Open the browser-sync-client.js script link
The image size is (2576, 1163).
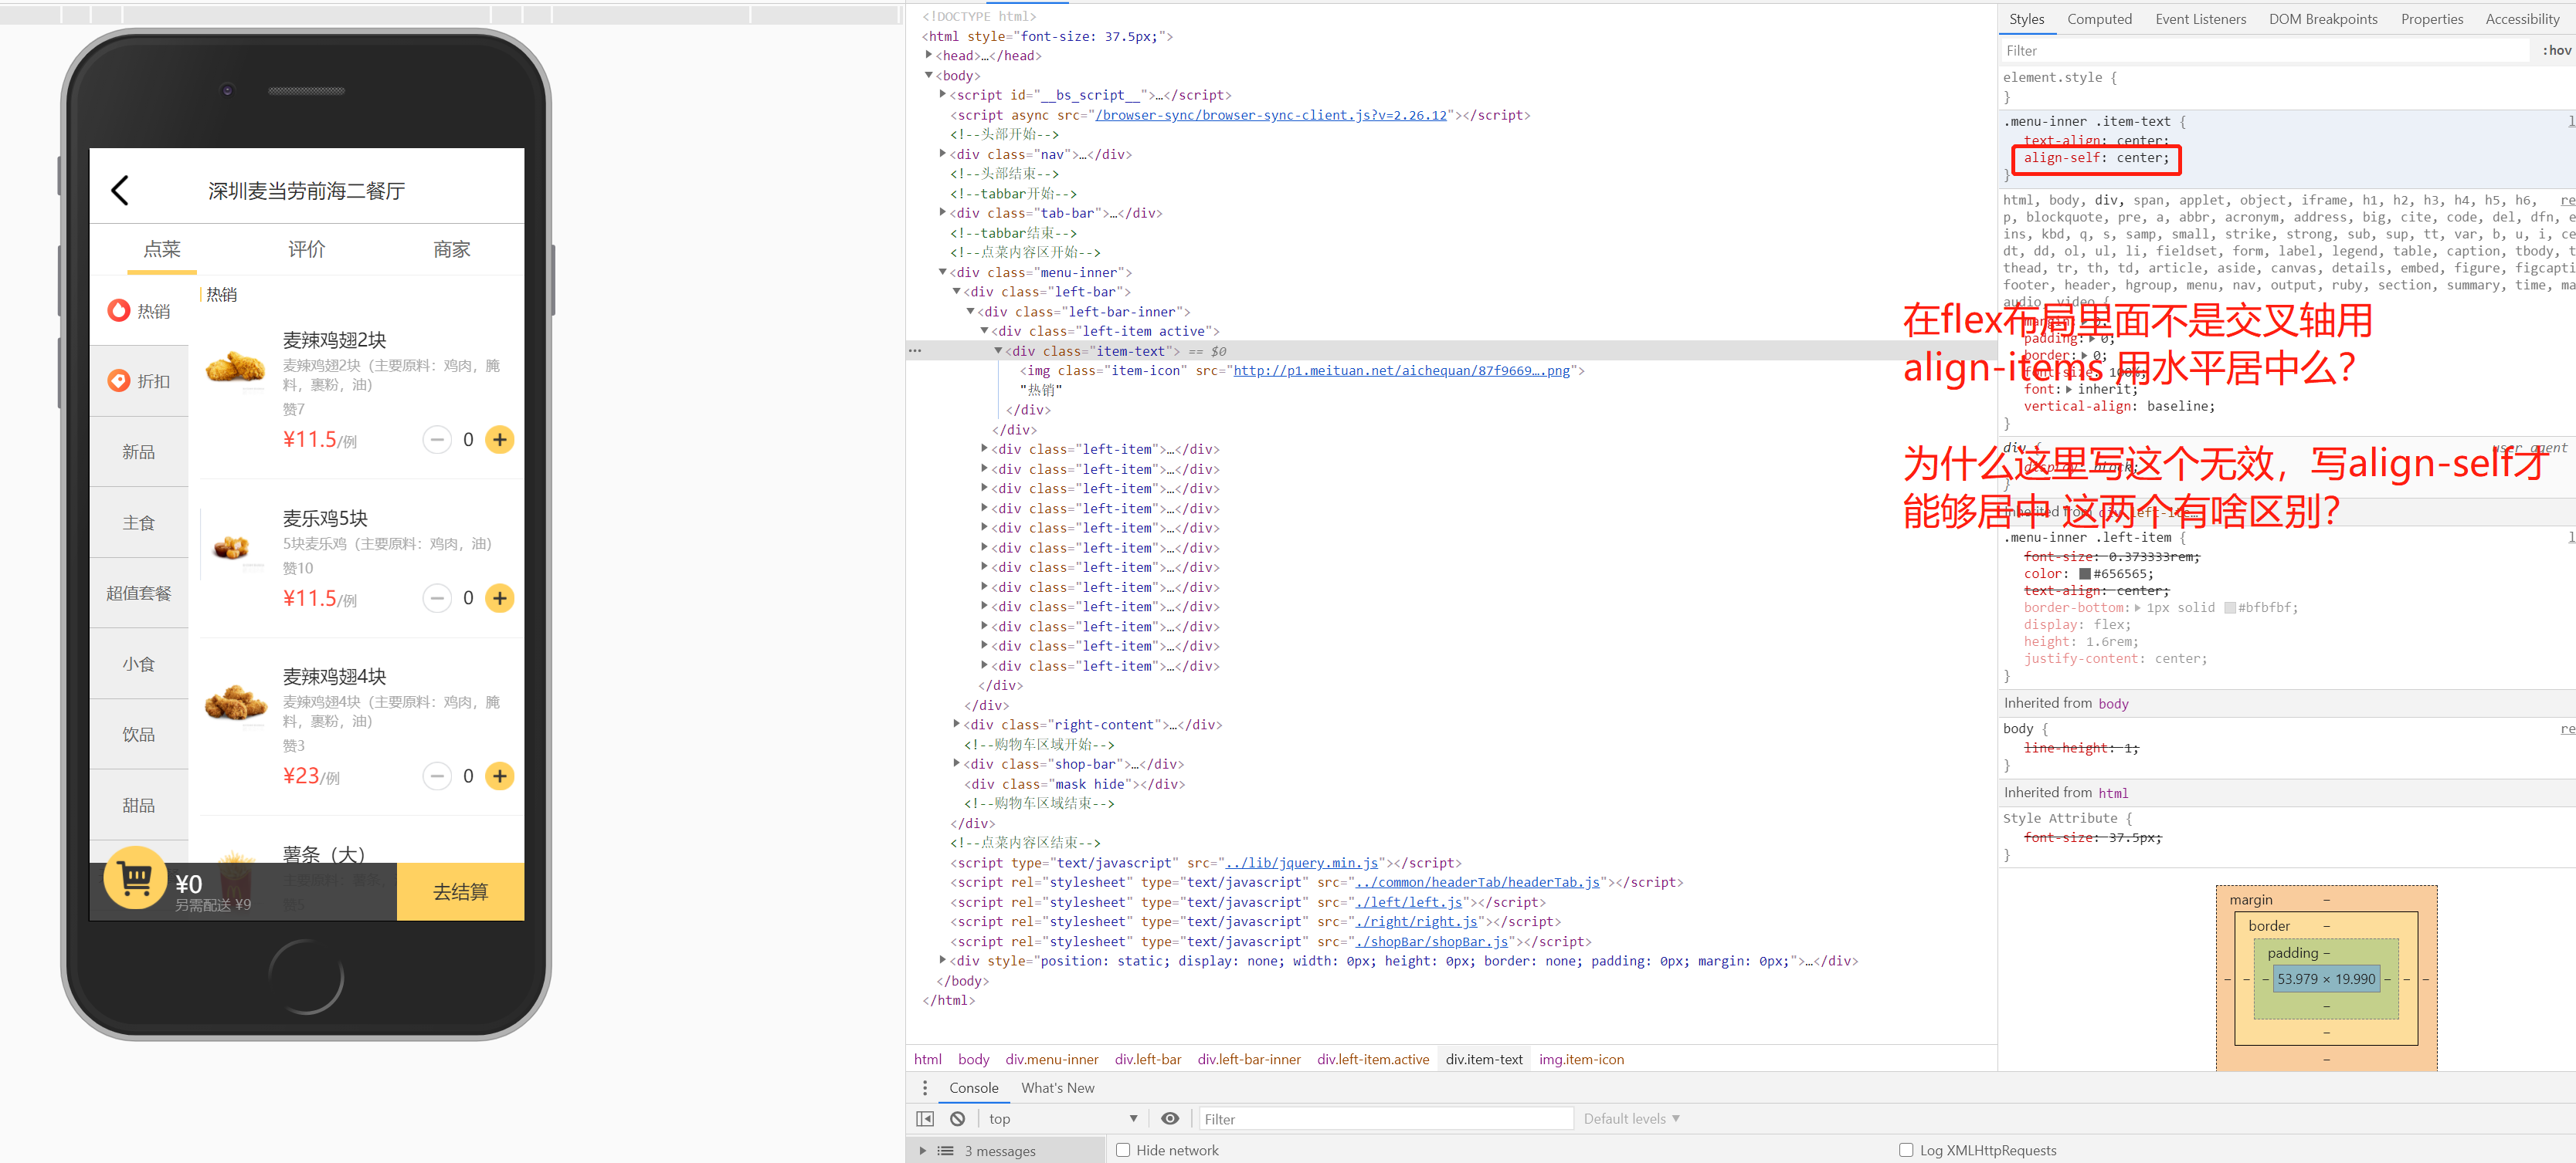(1270, 116)
